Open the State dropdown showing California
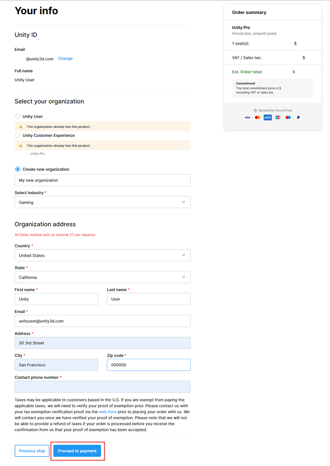The image size is (330, 466). [x=102, y=277]
